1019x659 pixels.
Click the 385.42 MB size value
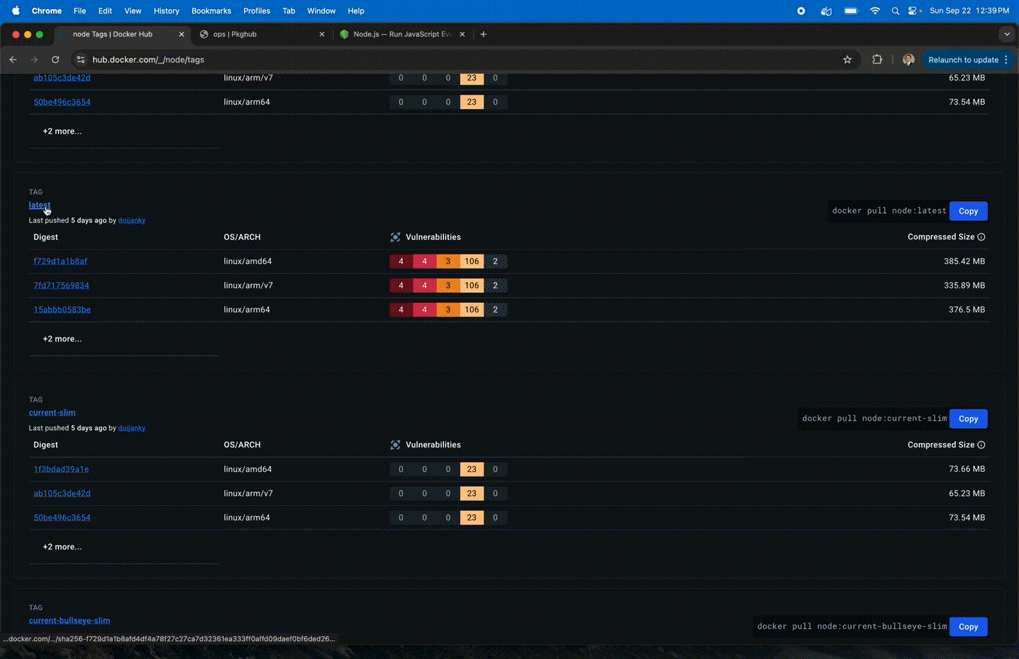pyautogui.click(x=964, y=261)
